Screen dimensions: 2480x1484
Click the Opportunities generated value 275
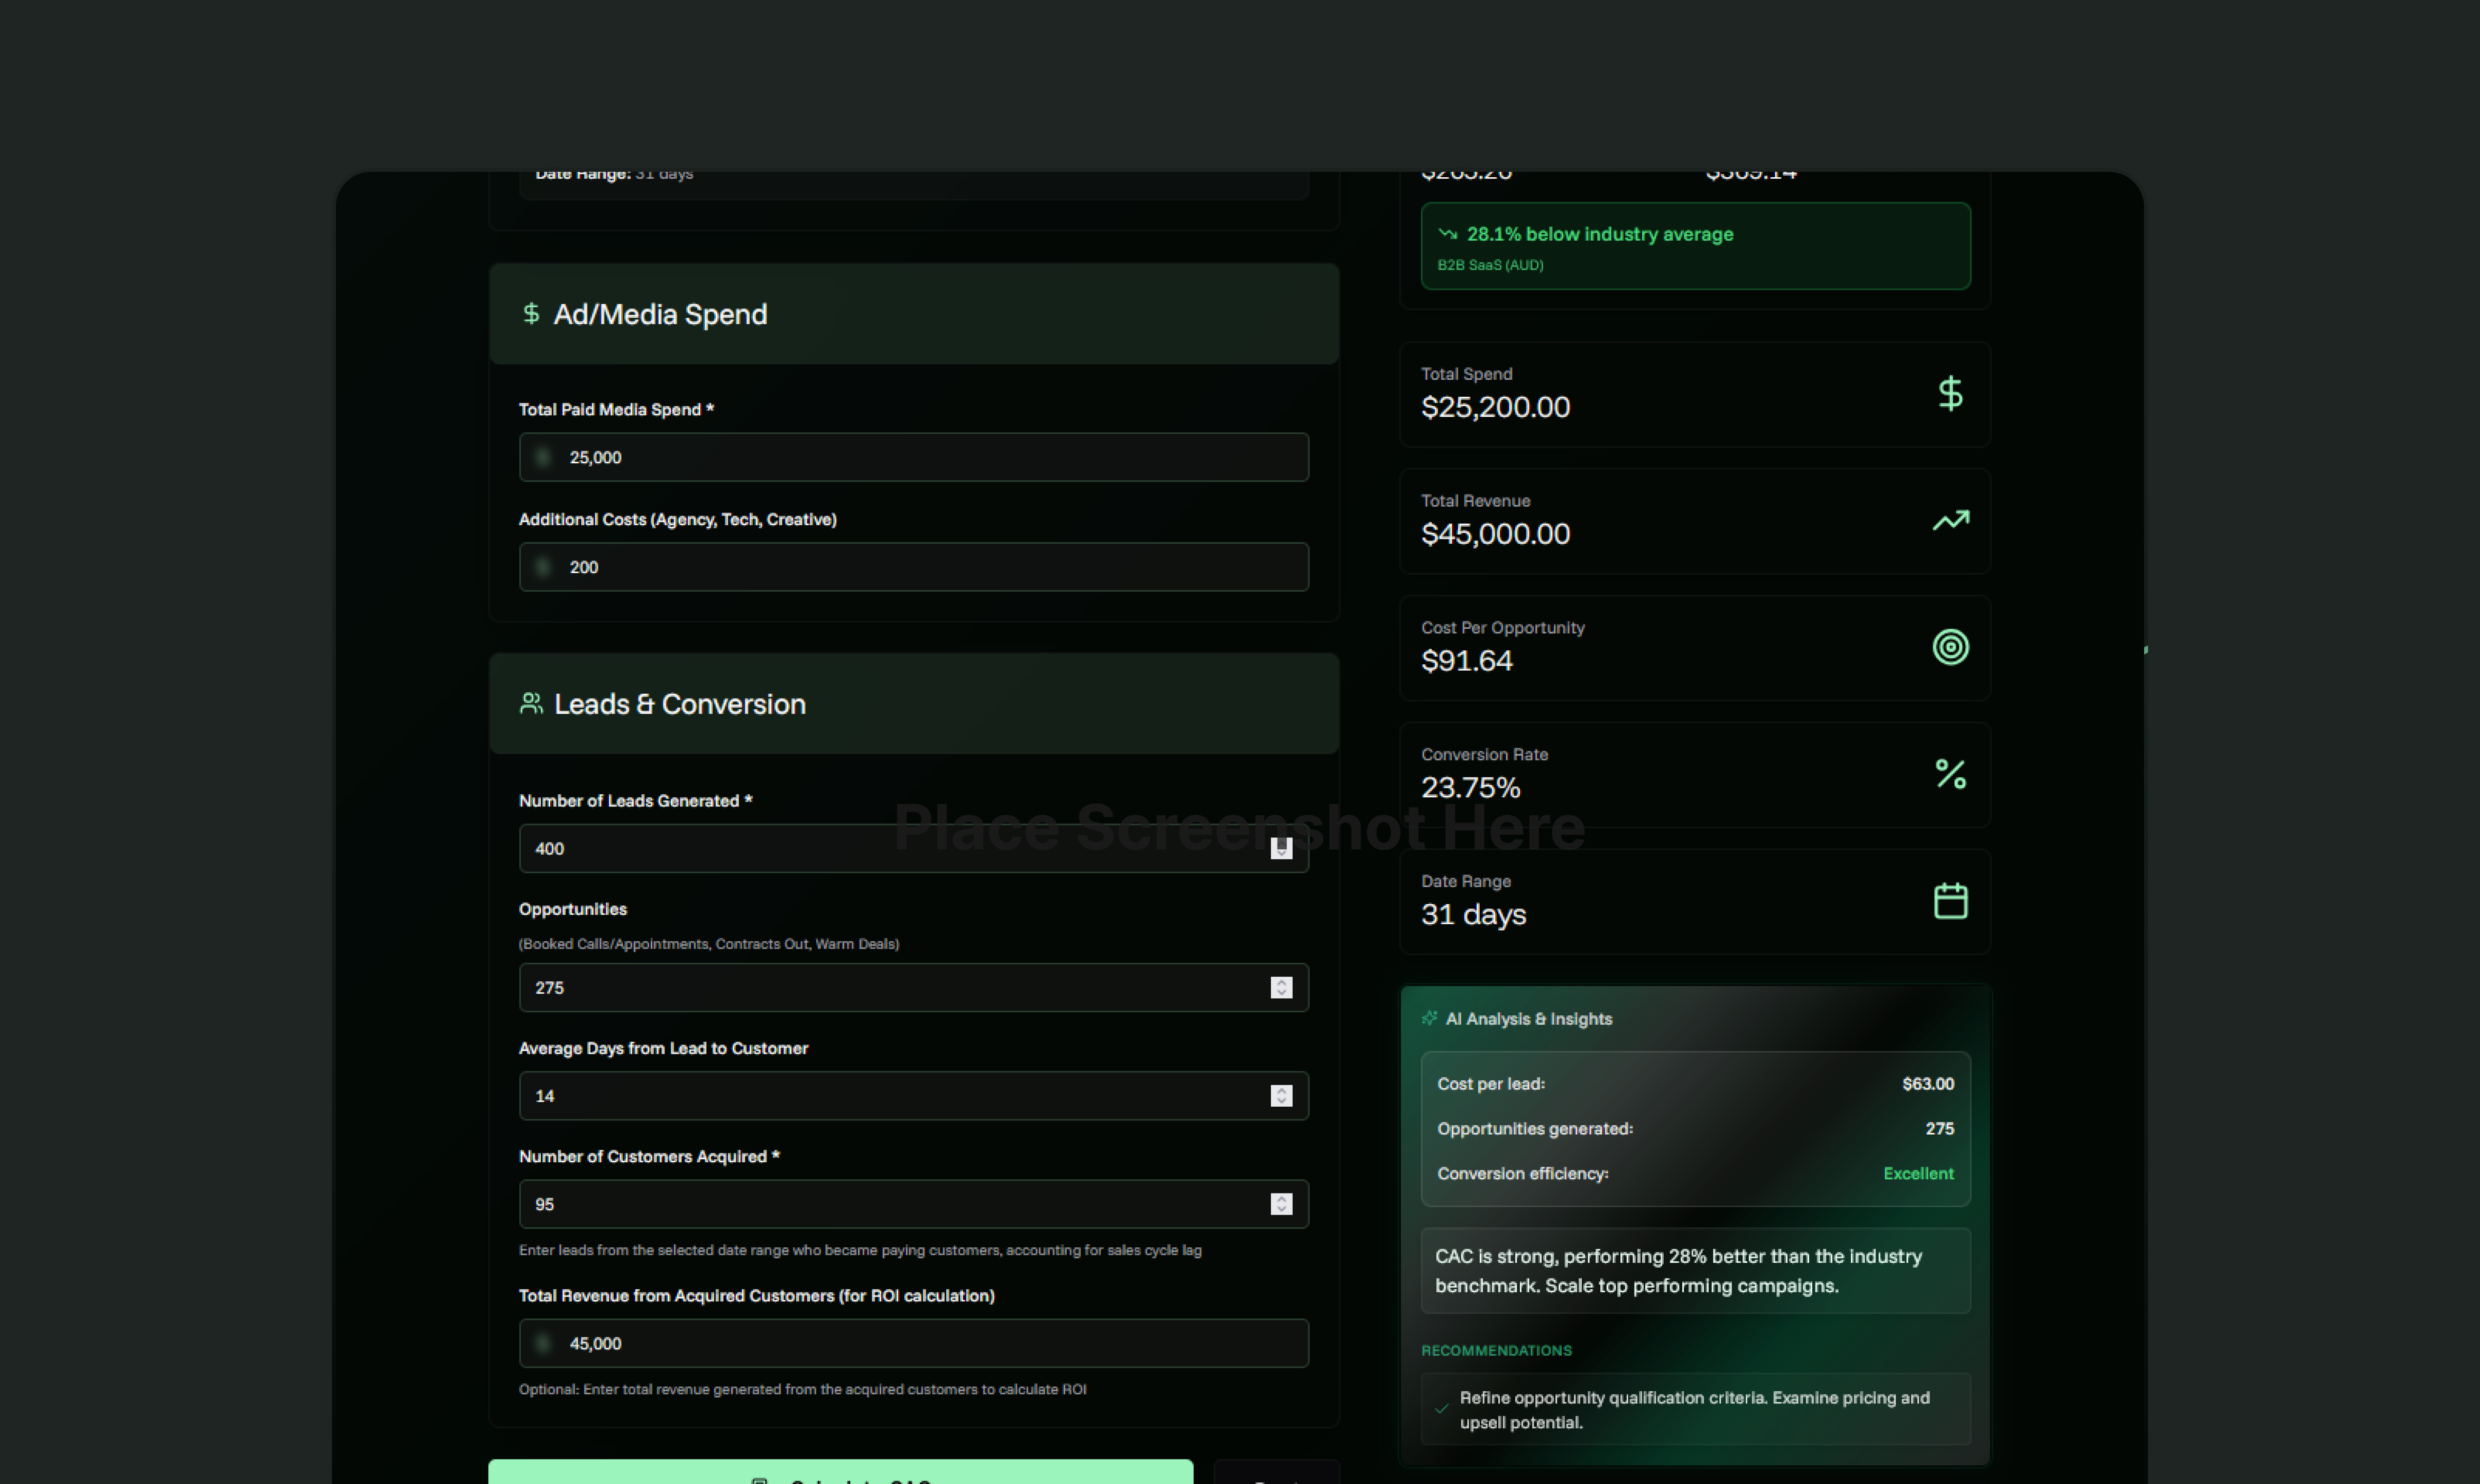pyautogui.click(x=1940, y=1129)
